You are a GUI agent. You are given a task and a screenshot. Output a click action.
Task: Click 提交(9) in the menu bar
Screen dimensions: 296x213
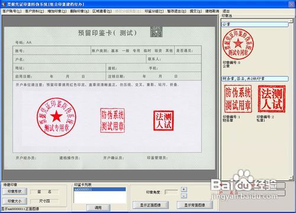(x=195, y=11)
